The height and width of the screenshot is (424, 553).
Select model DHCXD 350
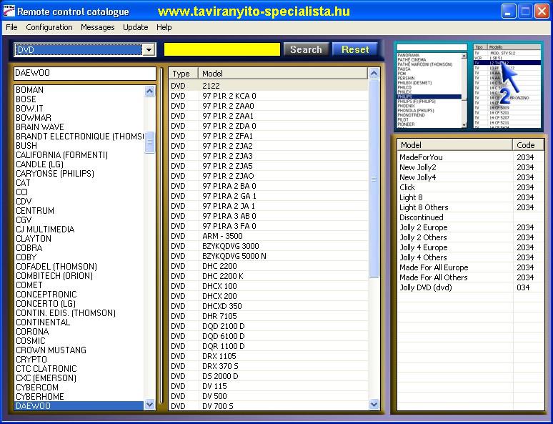[269, 306]
